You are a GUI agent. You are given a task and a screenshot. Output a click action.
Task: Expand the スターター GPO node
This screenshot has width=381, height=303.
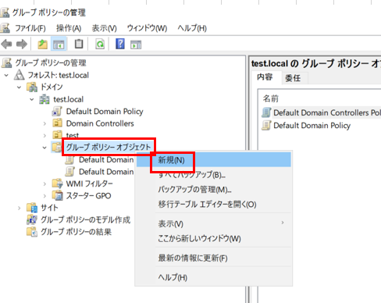point(45,196)
